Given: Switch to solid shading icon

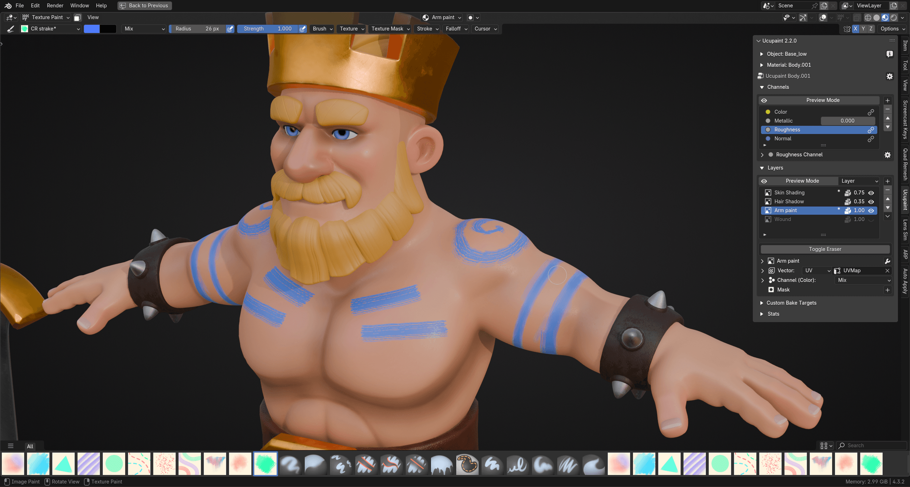Looking at the screenshot, I should 877,17.
